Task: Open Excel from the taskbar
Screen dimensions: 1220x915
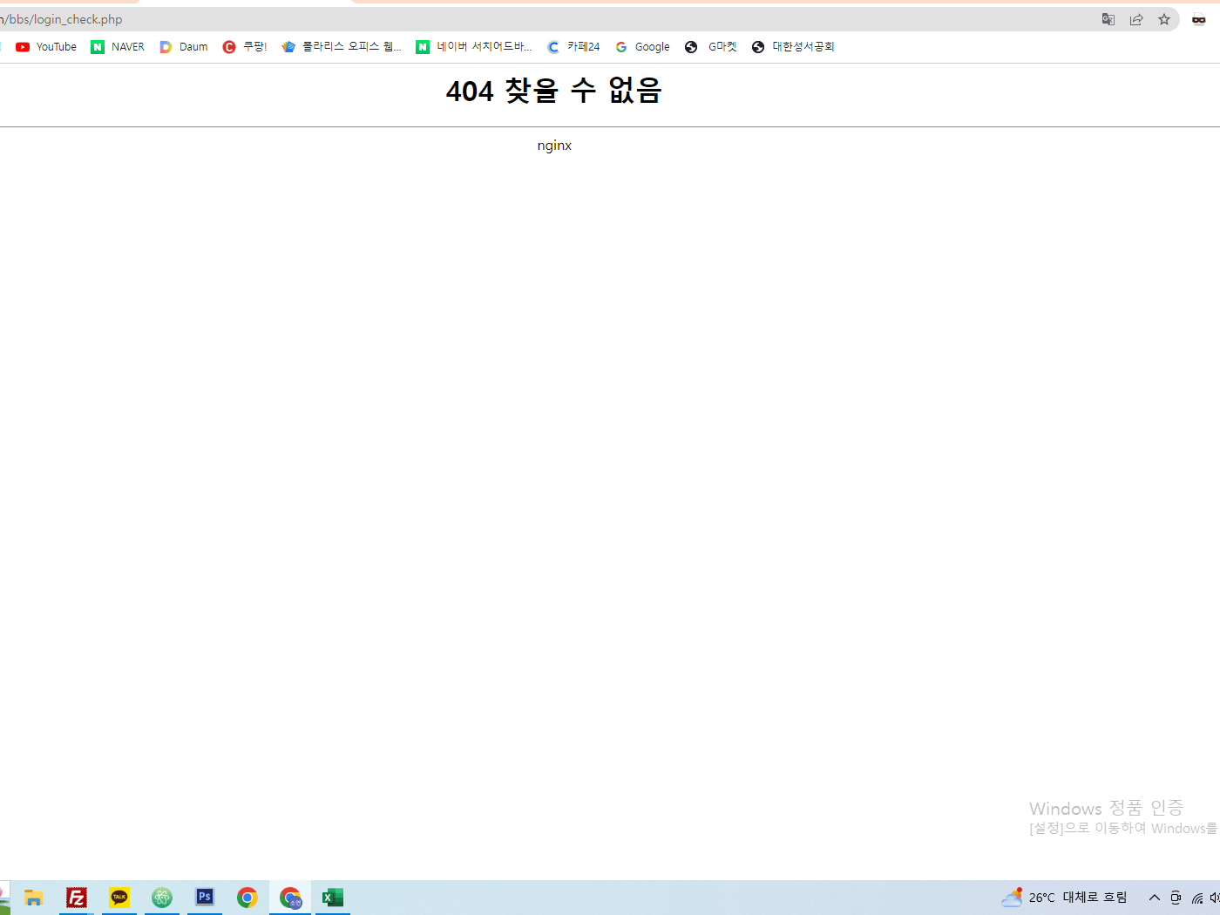Action: tap(333, 898)
